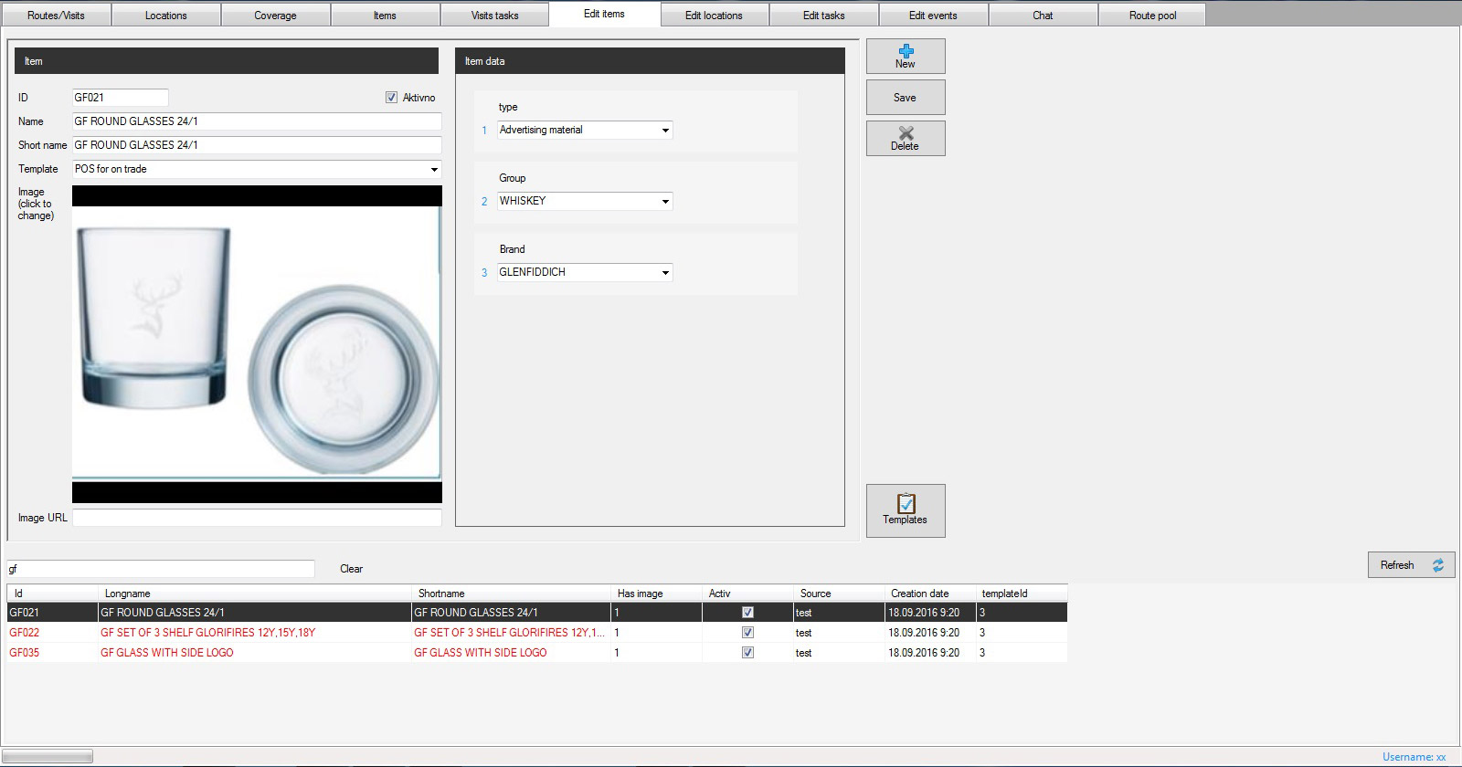This screenshot has width=1462, height=767.
Task: Click the Refresh arrows icon
Action: (x=1437, y=565)
